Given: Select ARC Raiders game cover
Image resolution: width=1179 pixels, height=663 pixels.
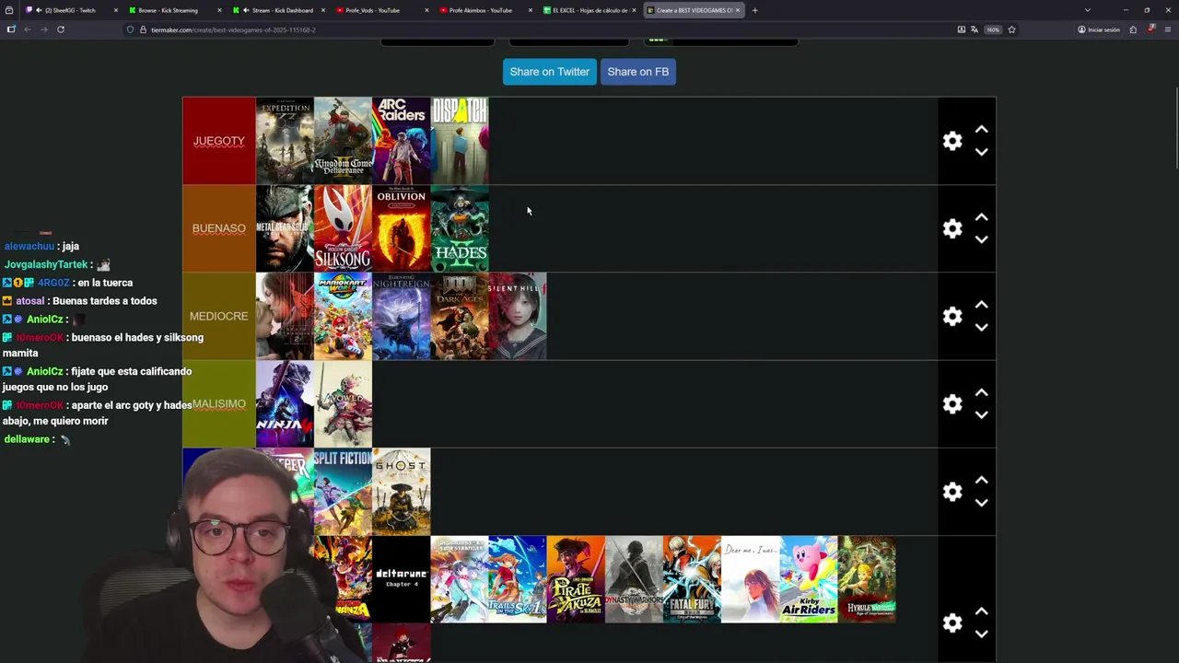Looking at the screenshot, I should 401,141.
